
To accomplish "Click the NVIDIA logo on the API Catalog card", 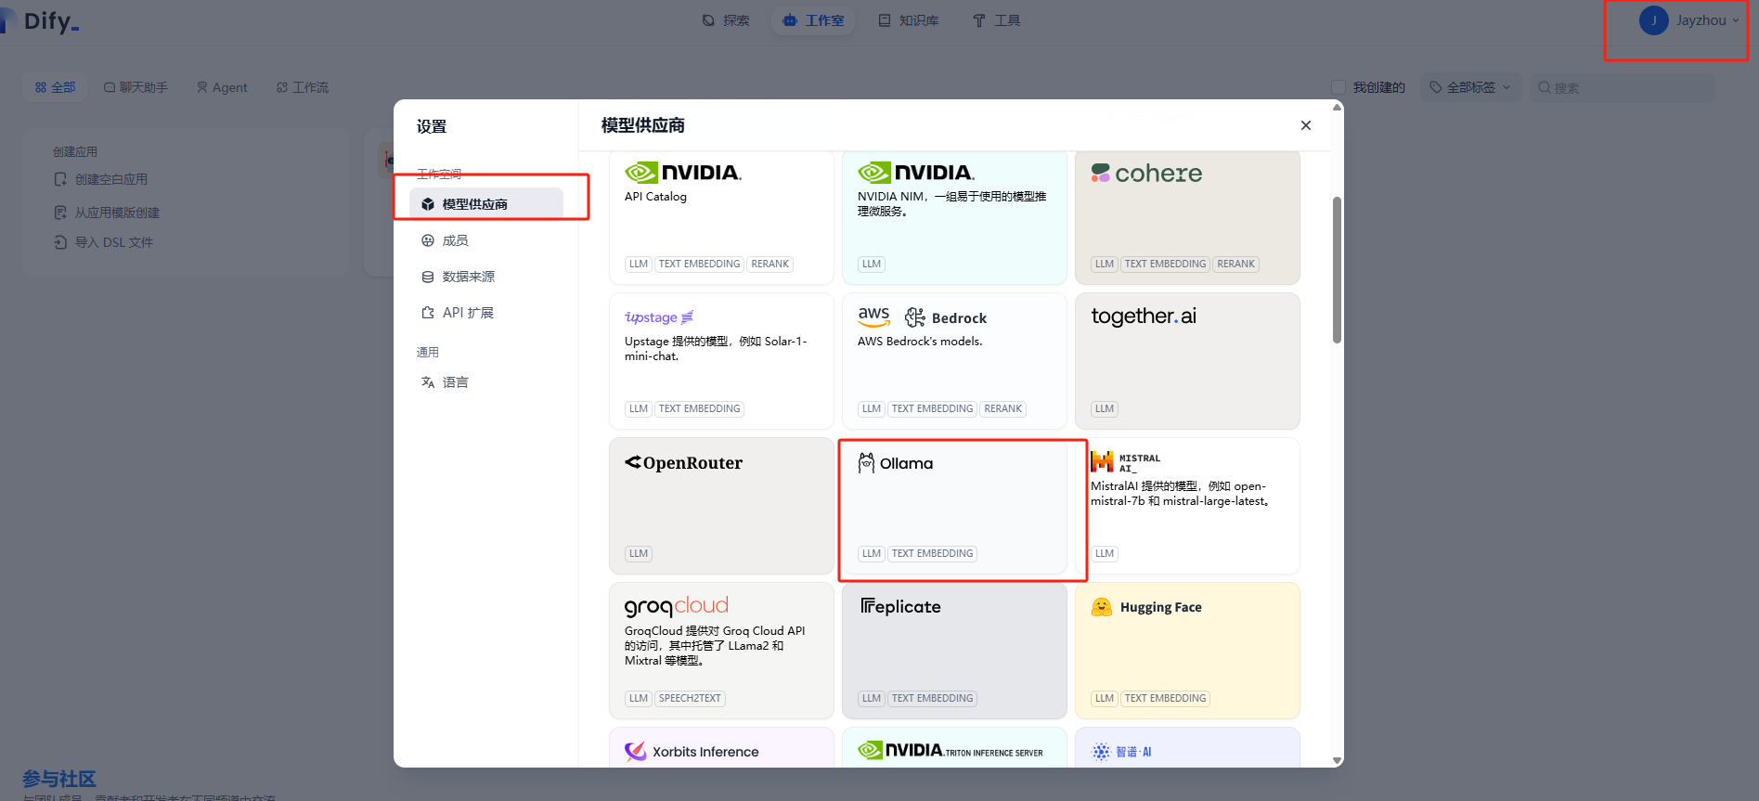I will 683,173.
